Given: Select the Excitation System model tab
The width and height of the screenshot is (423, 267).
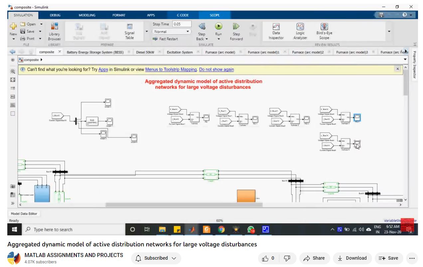Looking at the screenshot, I should click(x=180, y=52).
